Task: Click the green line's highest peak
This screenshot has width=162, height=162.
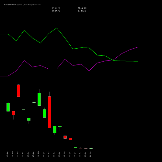Action: 57,28
